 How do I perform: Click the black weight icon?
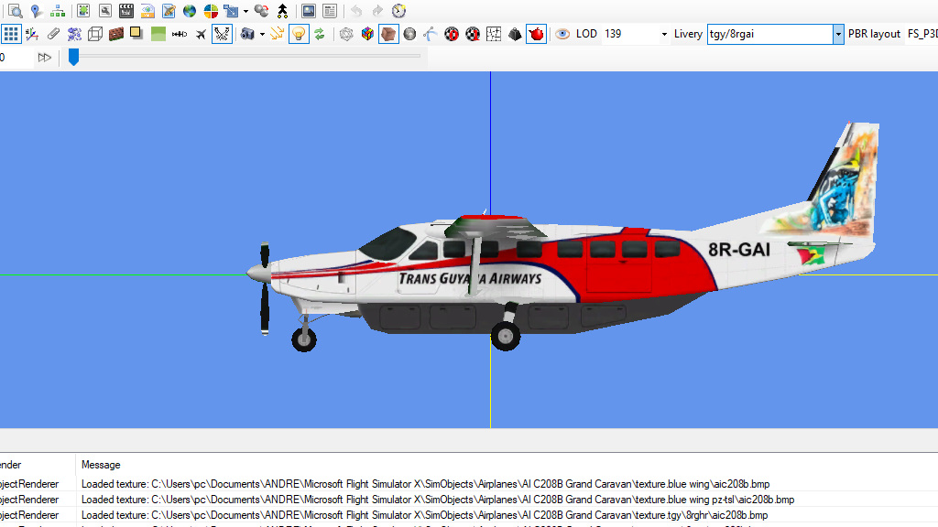tap(515, 34)
